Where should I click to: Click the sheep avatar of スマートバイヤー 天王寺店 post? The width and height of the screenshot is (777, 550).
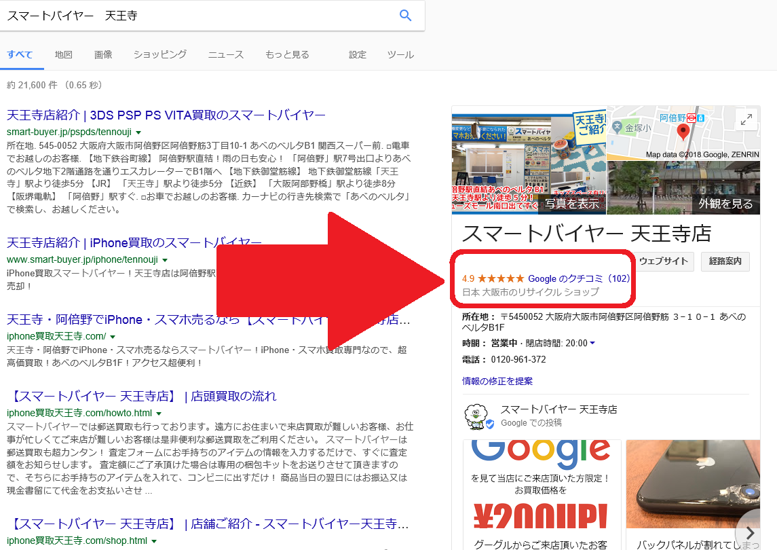[x=476, y=416]
